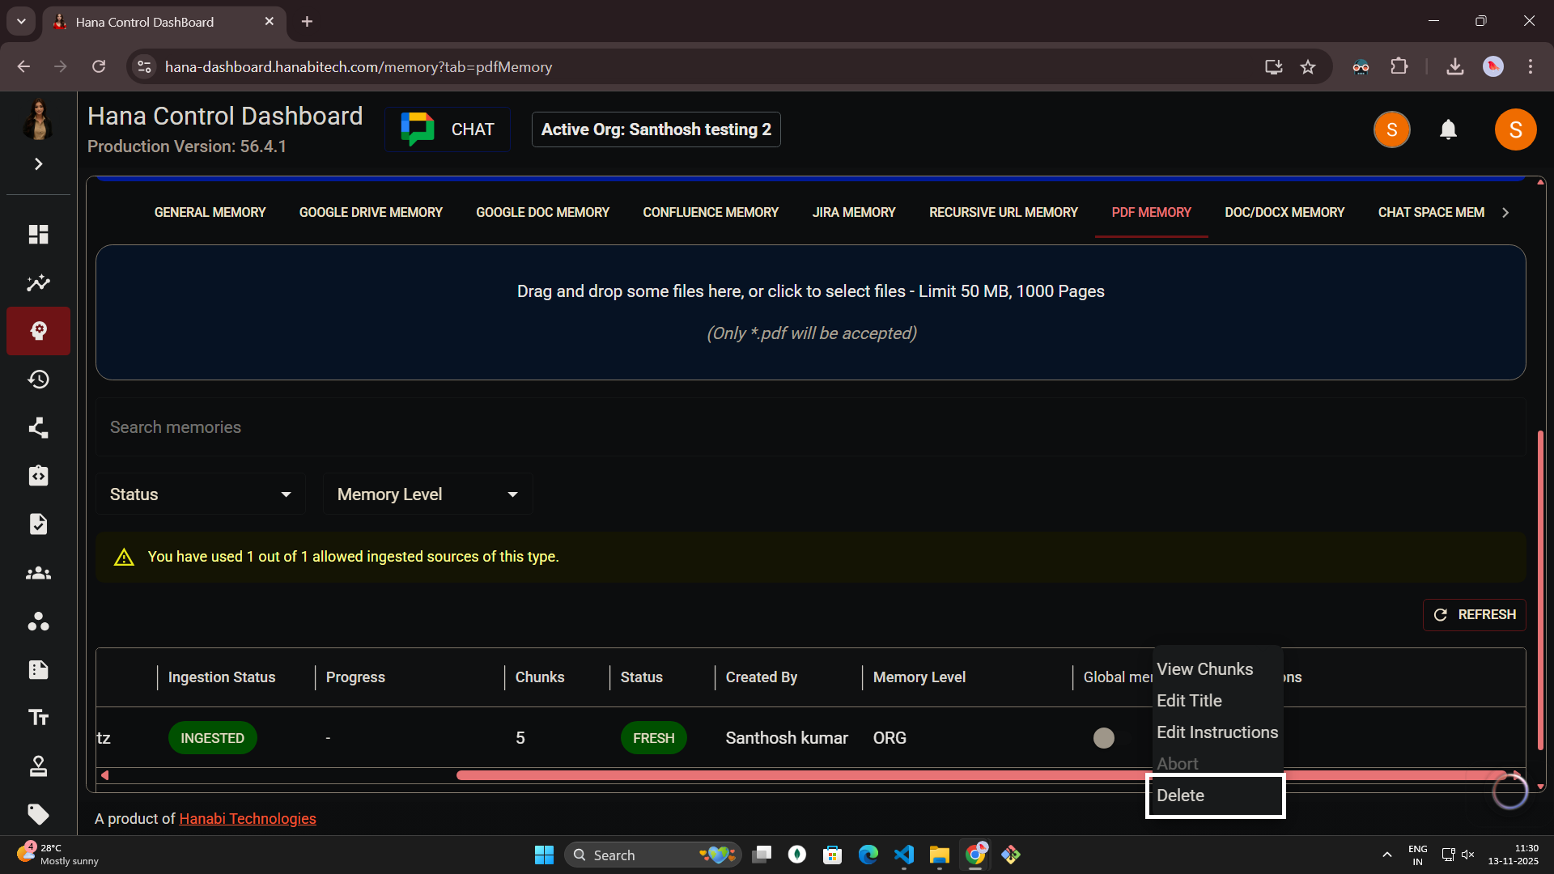This screenshot has height=874, width=1554.
Task: Collapse the sidebar using the arrow near avatar
Action: tap(38, 163)
